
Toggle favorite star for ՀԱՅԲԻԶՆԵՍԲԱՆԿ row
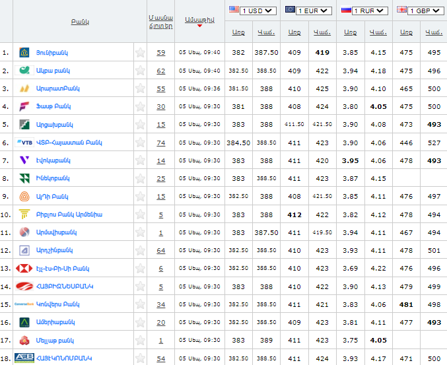(140, 286)
